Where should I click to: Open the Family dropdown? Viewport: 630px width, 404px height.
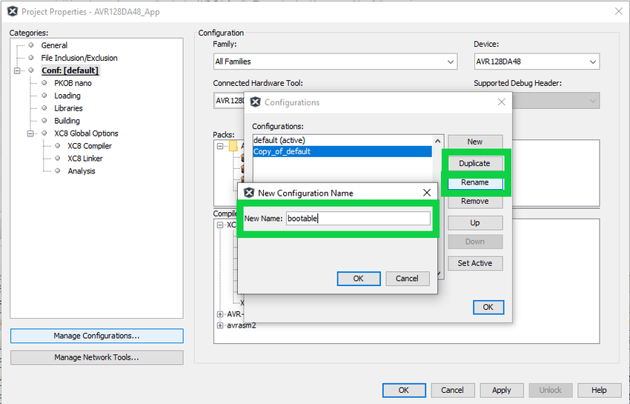click(x=335, y=62)
